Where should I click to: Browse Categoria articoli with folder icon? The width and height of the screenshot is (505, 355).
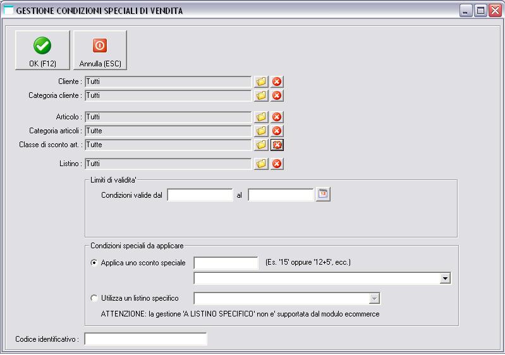(x=261, y=131)
